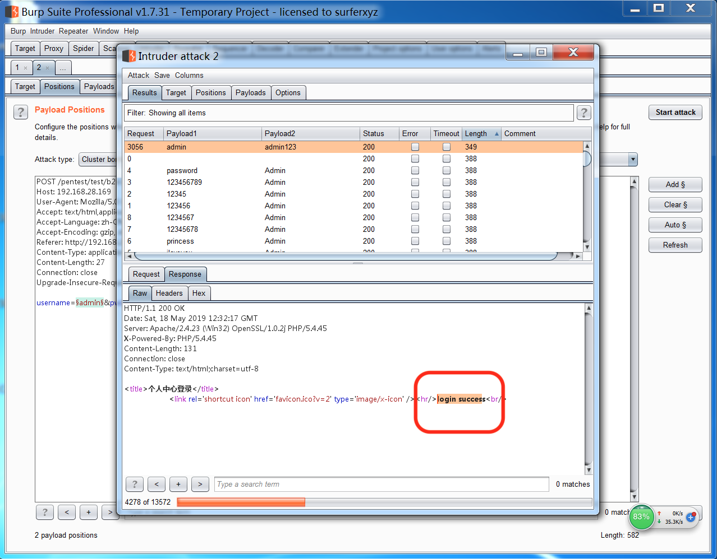The width and height of the screenshot is (717, 559).
Task: Close tab 2 with its x icon
Action: pyautogui.click(x=47, y=68)
